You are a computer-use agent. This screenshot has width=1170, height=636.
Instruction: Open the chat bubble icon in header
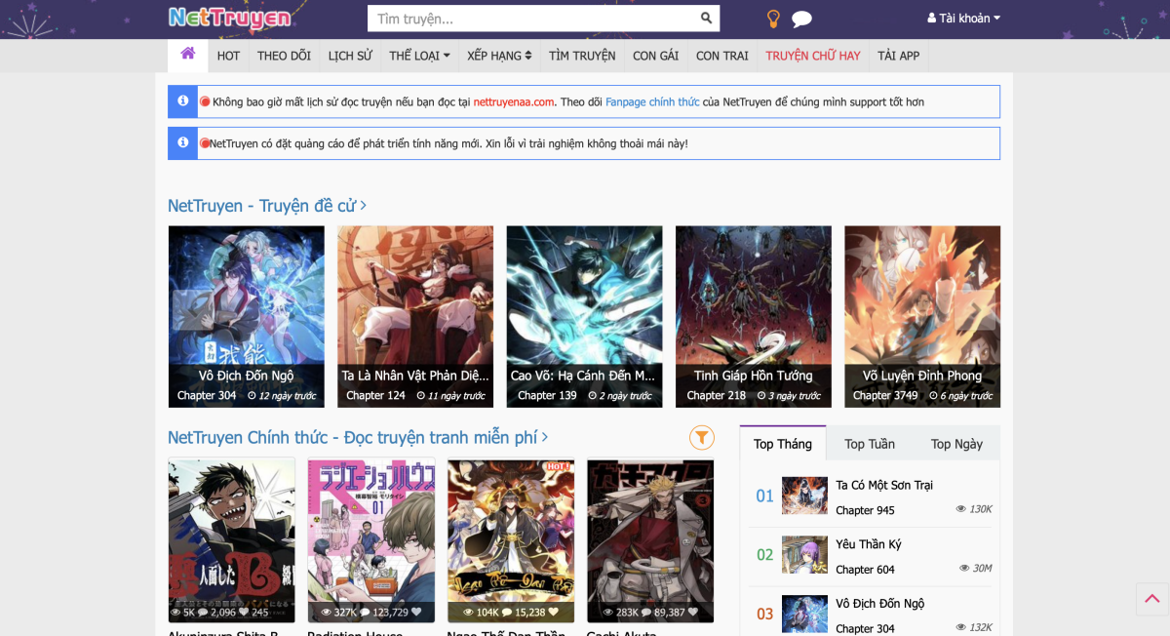(801, 20)
